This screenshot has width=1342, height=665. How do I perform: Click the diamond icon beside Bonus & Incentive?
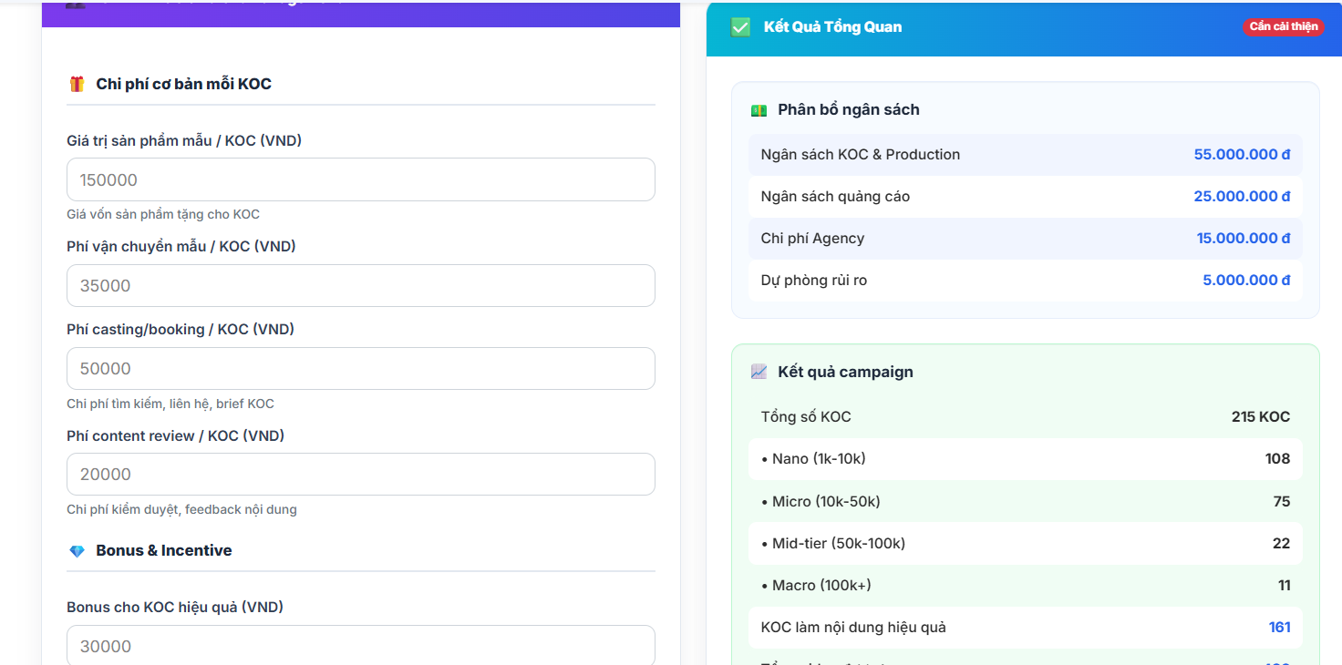coord(77,551)
